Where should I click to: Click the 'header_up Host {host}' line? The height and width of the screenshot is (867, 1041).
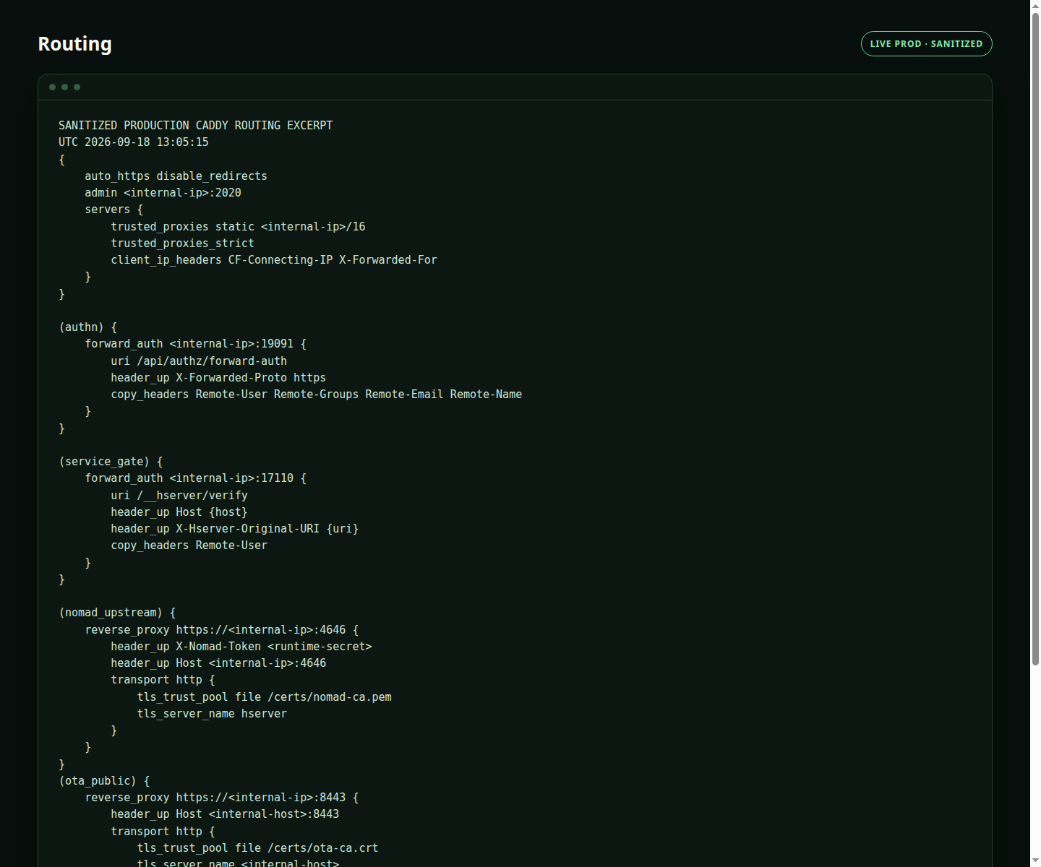(179, 512)
